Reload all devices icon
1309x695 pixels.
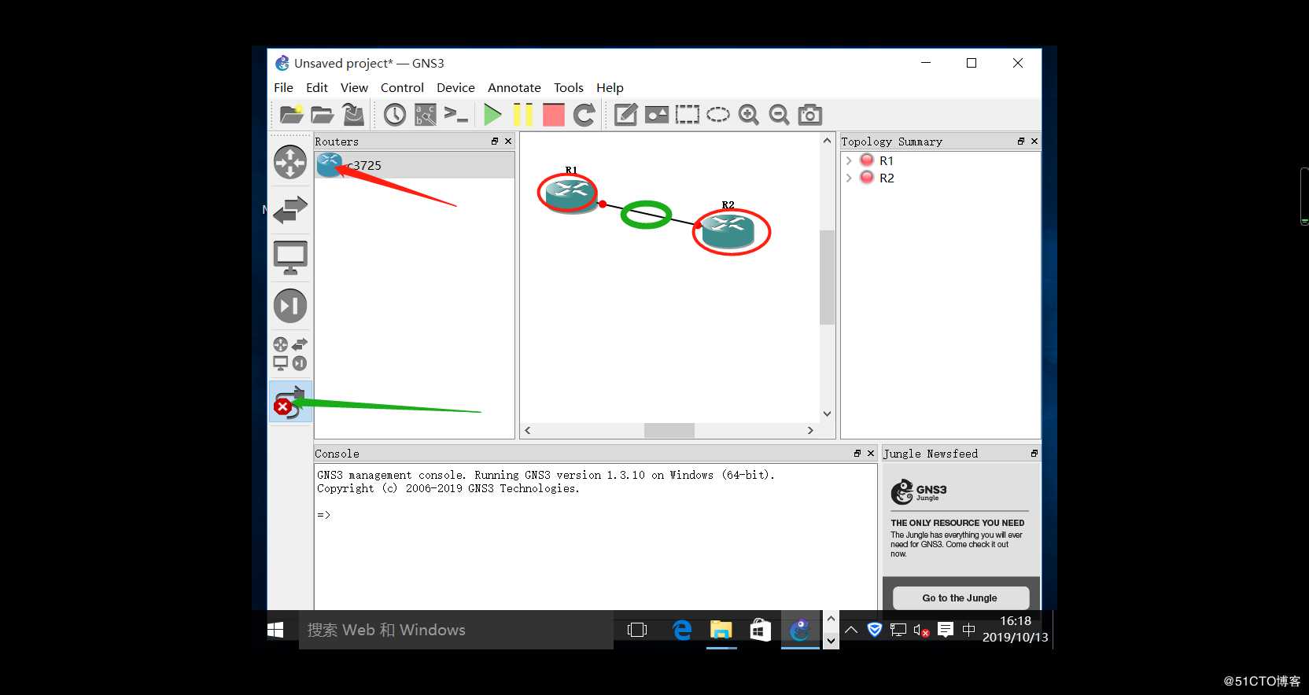[x=584, y=115]
